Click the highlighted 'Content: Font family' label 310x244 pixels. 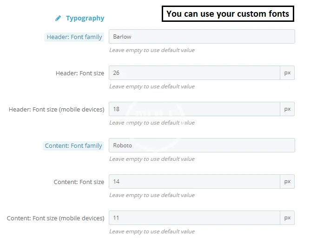73,146
